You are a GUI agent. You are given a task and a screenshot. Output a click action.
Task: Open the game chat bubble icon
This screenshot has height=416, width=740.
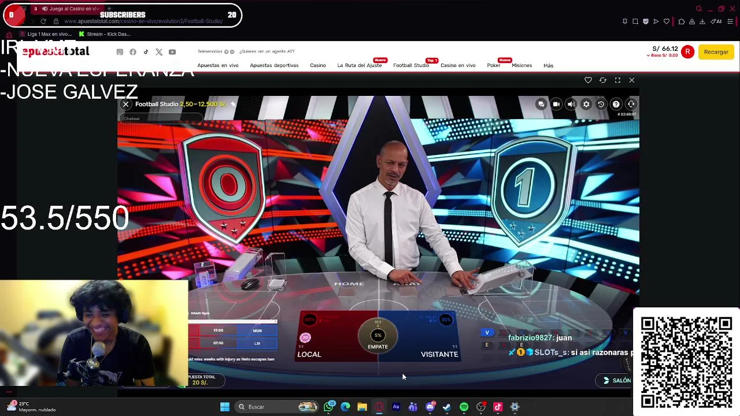pos(541,104)
